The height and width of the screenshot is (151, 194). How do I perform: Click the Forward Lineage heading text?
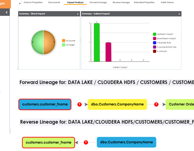point(107,82)
